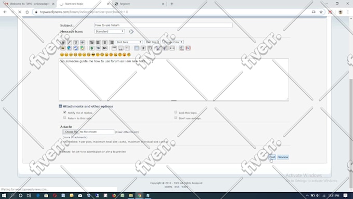Screen dimensions: 353x199
Task: Go back to previous page
Action: pos(5,12)
